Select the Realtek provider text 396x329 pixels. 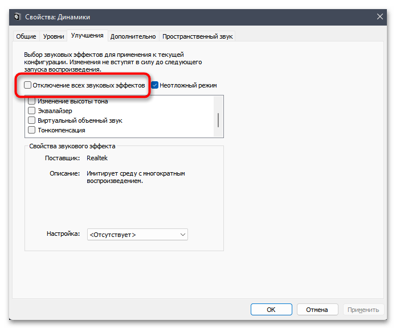[97, 158]
